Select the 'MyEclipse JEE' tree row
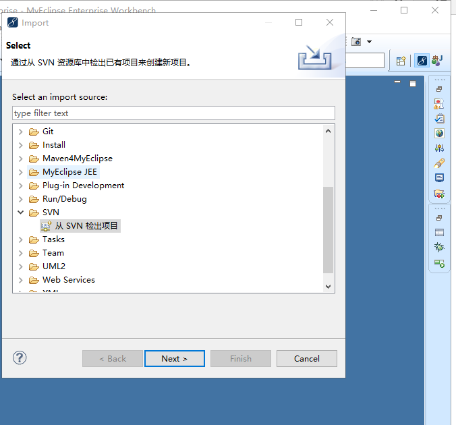 click(63, 172)
